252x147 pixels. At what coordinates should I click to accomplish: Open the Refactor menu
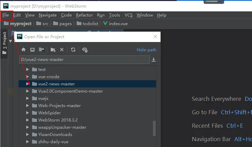[x=84, y=15]
